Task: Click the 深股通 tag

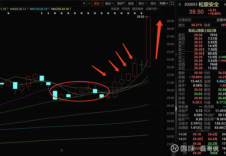Action: point(115,9)
